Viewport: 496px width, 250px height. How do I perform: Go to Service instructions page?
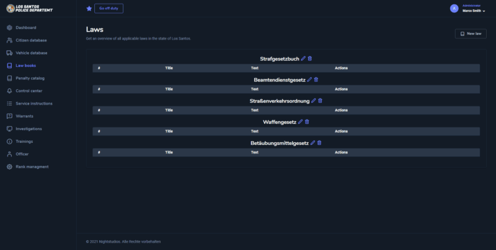(34, 103)
